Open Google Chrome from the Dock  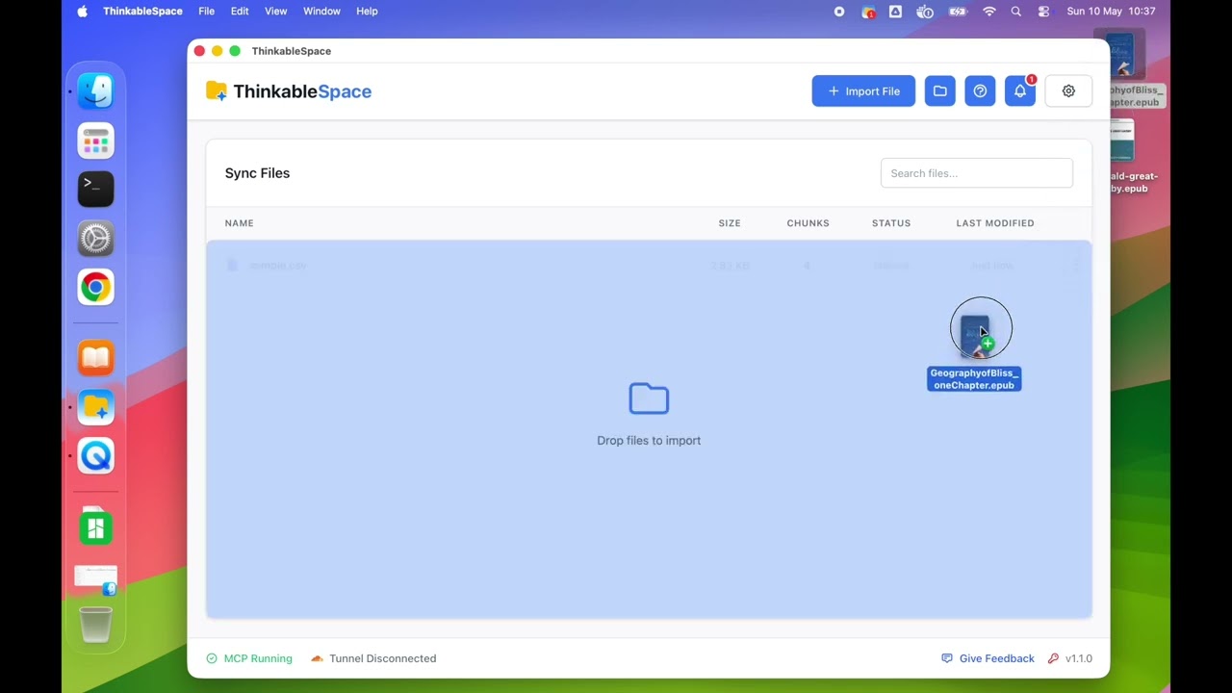(96, 287)
